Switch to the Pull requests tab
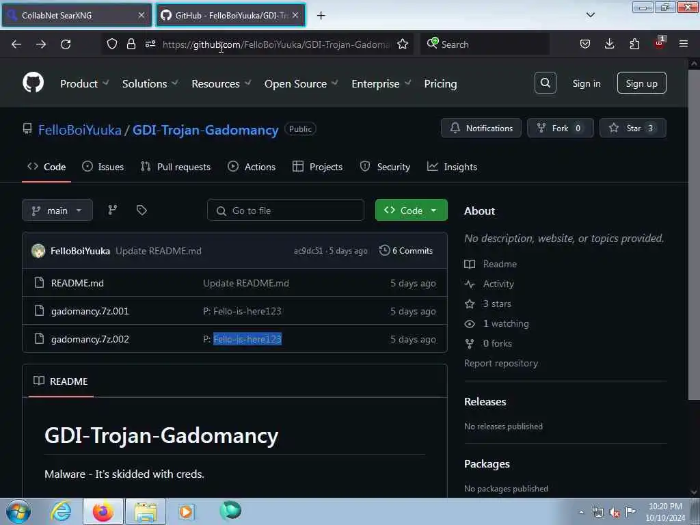Image resolution: width=700 pixels, height=525 pixels. (x=176, y=167)
